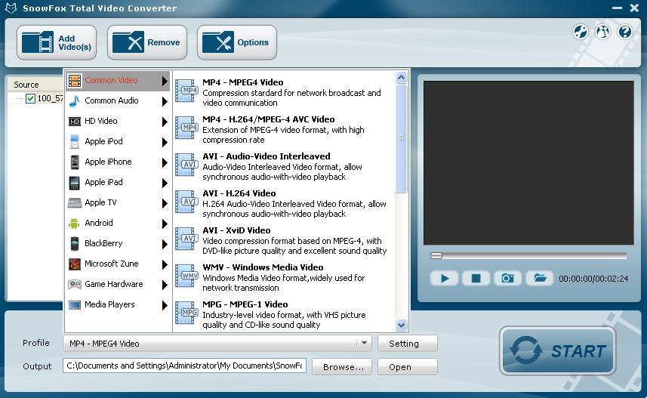The image size is (647, 398).
Task: Open the Options dialog
Action: 237,42
